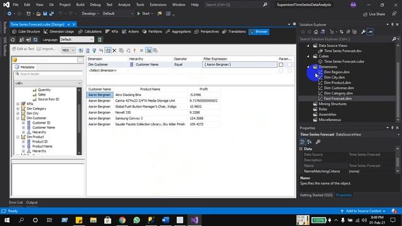Open the Error List tab
Screen dimensions: 402x226
tap(16, 202)
